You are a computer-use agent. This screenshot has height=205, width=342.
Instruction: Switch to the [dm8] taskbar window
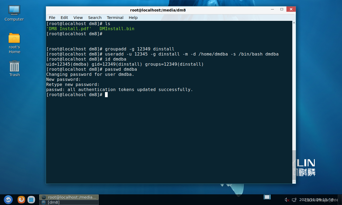click(x=69, y=202)
